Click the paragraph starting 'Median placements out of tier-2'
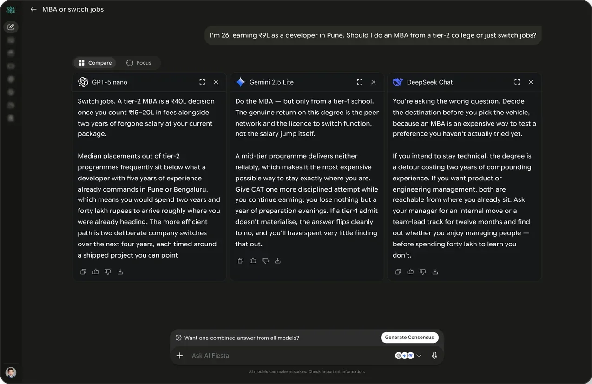The width and height of the screenshot is (592, 384). click(x=149, y=205)
